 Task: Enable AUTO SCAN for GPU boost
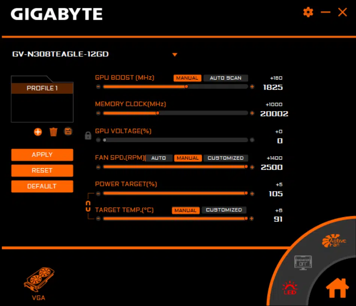226,78
